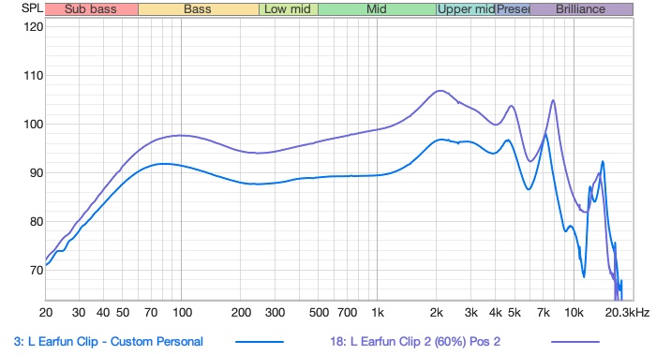Click the 100 Hz frequency axis label
Viewport: 656px width, 355px height.
[182, 312]
